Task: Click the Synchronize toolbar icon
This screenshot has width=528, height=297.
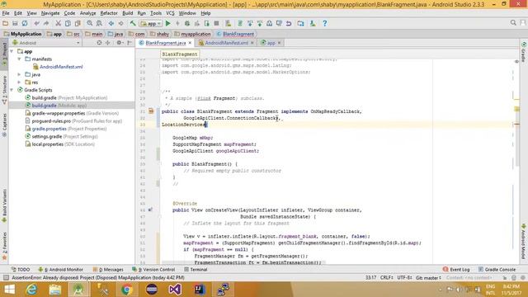Action: click(x=25, y=23)
